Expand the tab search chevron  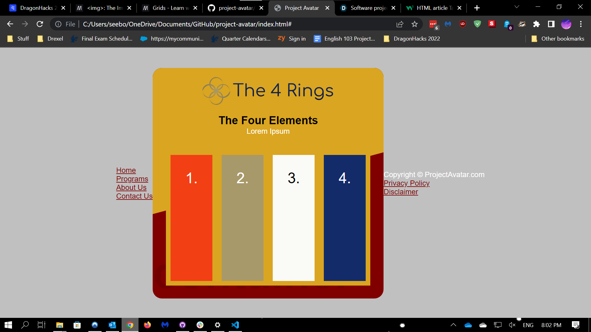(x=517, y=7)
